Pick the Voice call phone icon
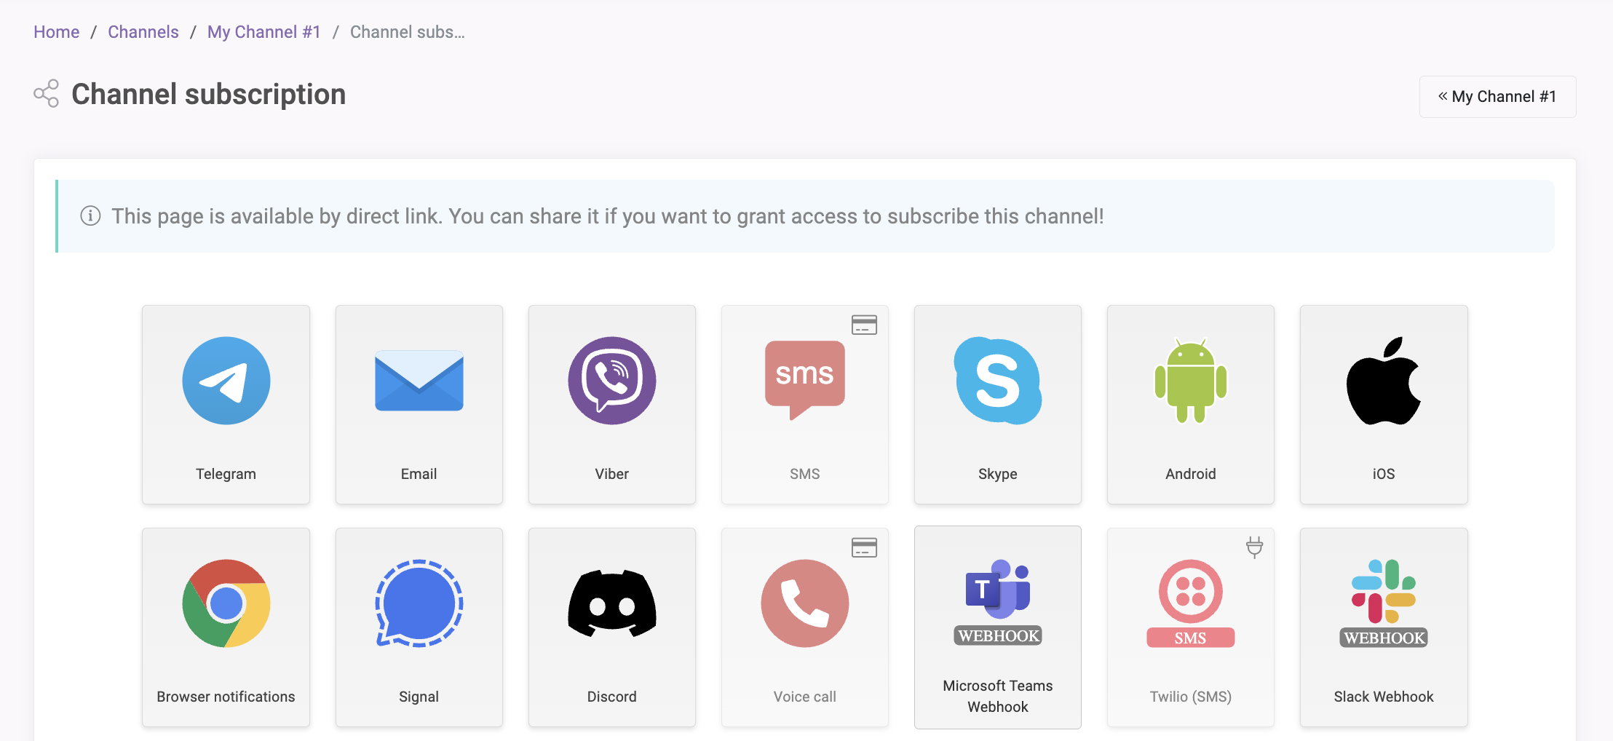 [805, 603]
